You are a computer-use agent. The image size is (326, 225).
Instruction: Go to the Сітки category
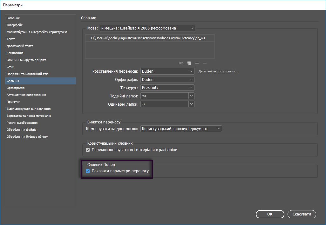pos(41,67)
